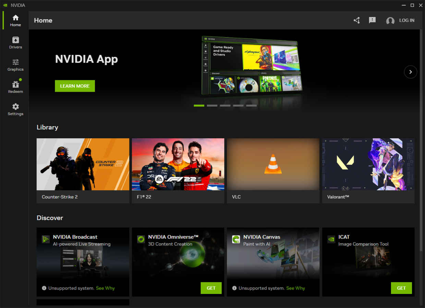Click the user avatar icon
The height and width of the screenshot is (308, 425).
point(390,21)
